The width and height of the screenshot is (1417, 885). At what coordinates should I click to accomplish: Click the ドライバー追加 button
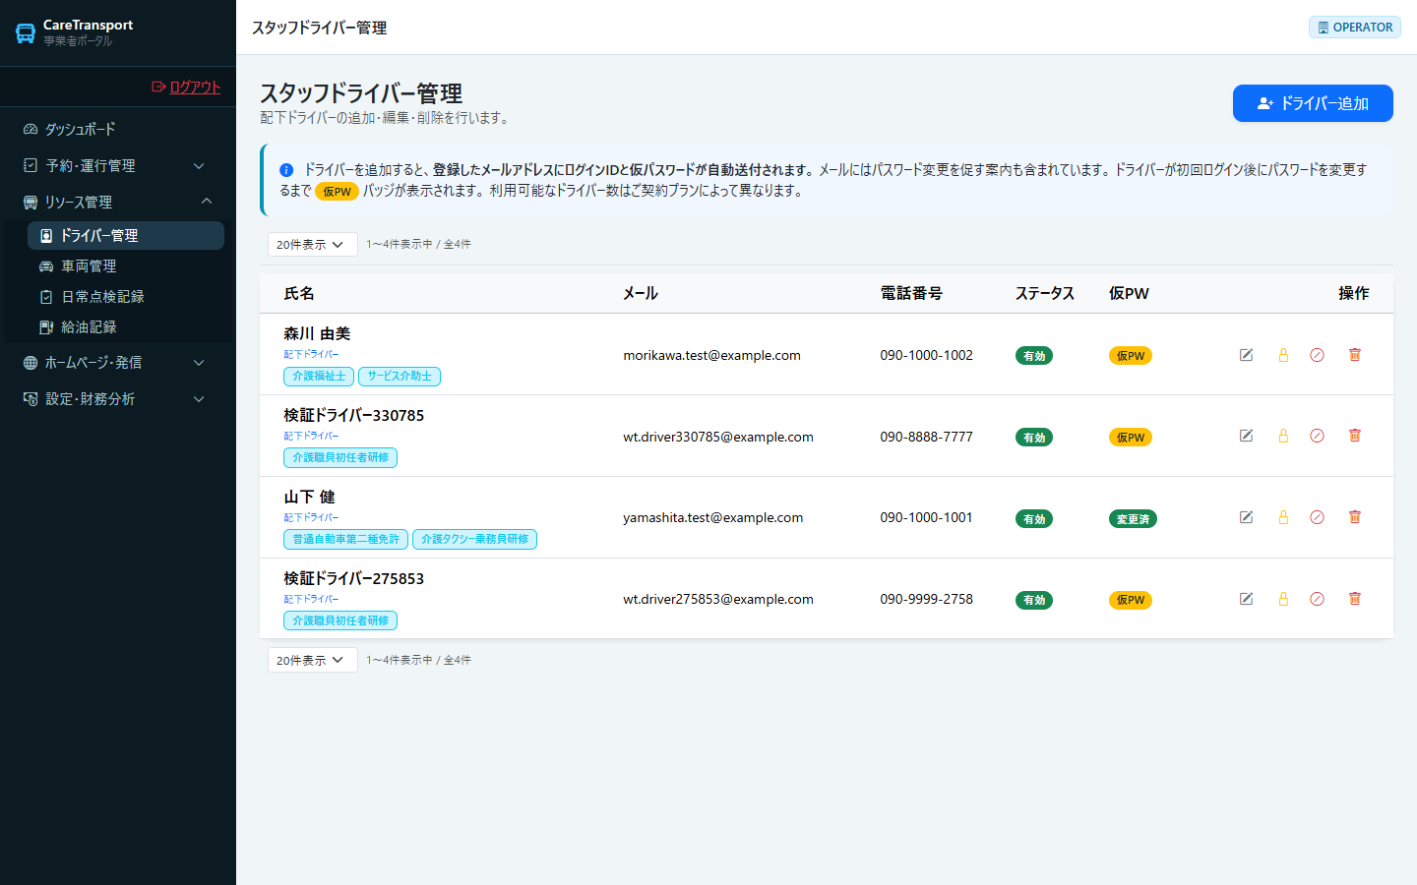coord(1313,103)
